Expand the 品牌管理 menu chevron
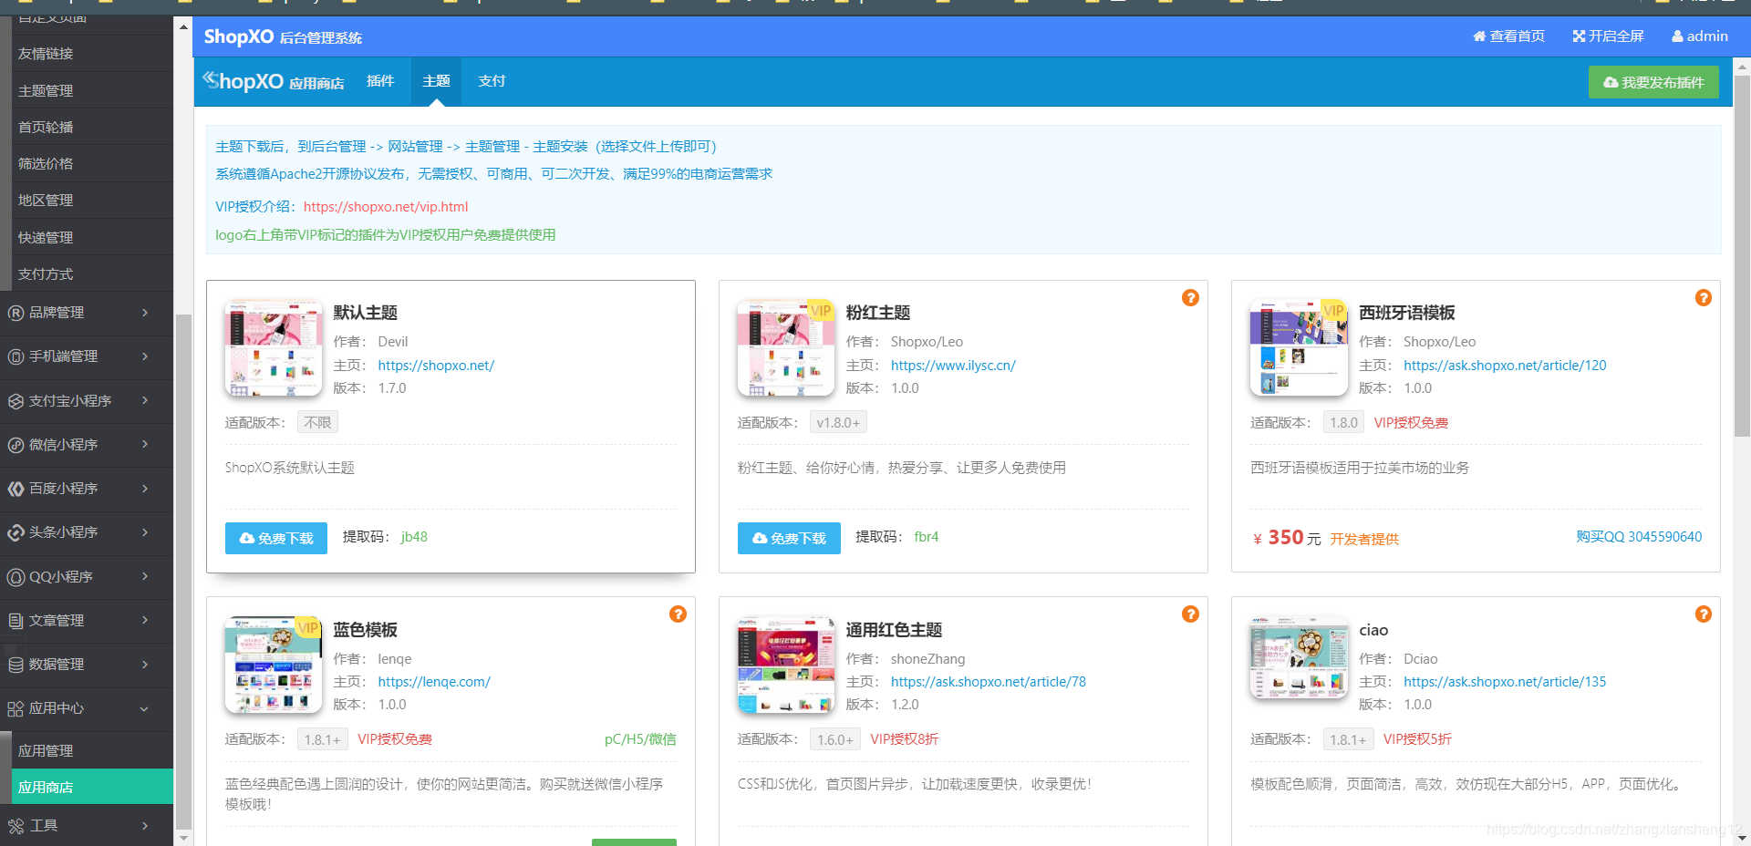1751x846 pixels. pos(145,313)
